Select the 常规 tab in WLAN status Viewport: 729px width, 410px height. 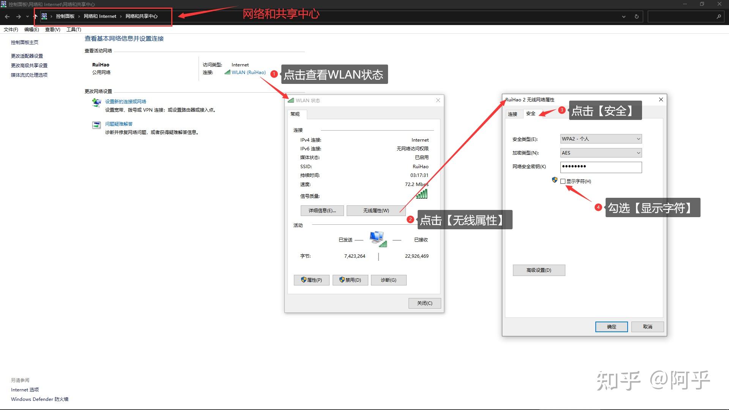(x=295, y=114)
